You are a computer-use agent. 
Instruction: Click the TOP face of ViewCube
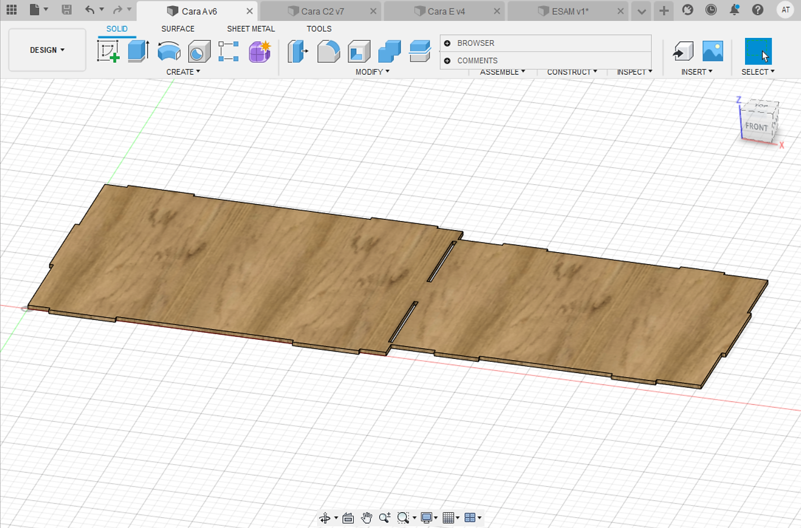pos(761,106)
